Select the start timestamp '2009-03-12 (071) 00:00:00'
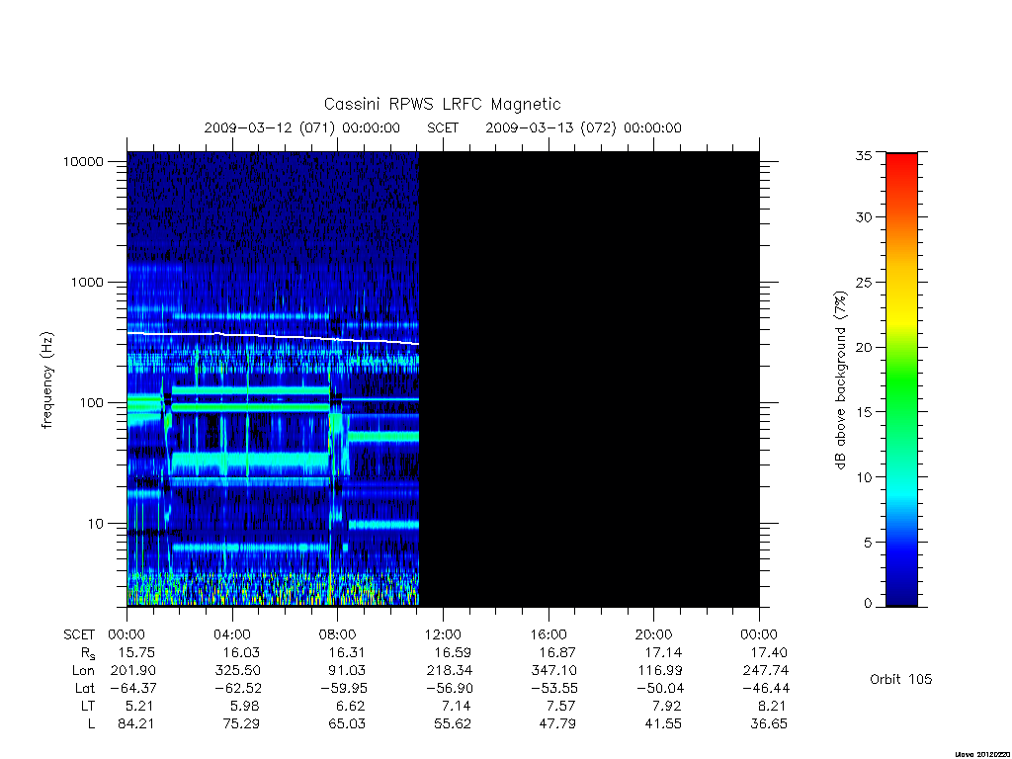Screen dimensions: 1012x759 (302, 127)
